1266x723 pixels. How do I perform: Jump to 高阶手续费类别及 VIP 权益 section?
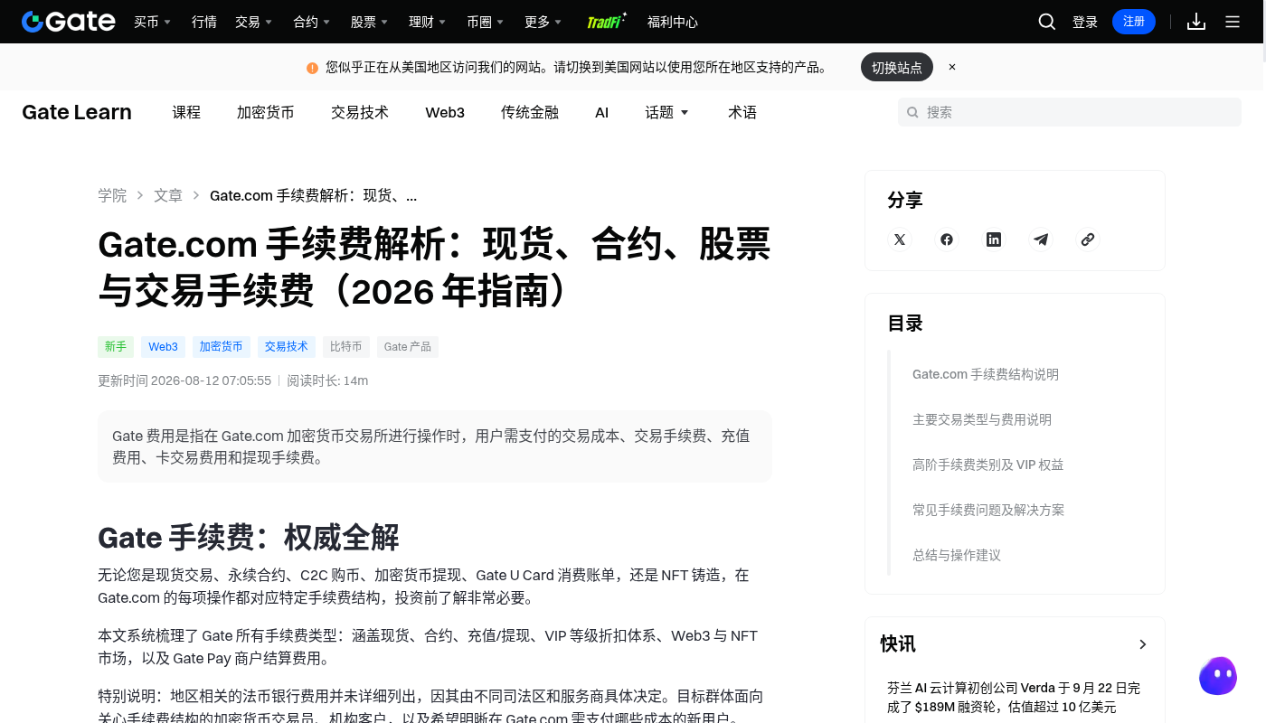coord(988,465)
